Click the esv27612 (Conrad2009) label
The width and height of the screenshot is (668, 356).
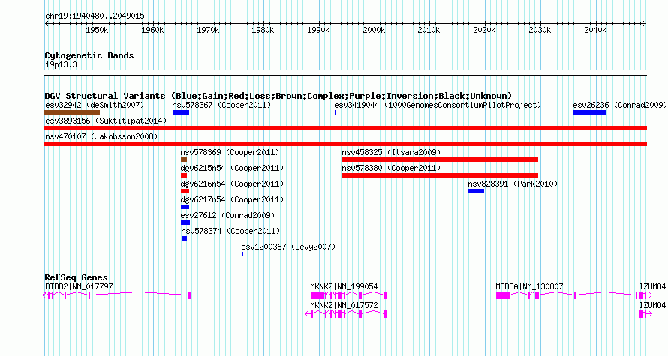(x=228, y=216)
